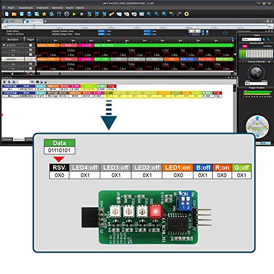The height and width of the screenshot is (274, 274).
Task: Click the yellow star favorites icon
Action: pos(44,14)
